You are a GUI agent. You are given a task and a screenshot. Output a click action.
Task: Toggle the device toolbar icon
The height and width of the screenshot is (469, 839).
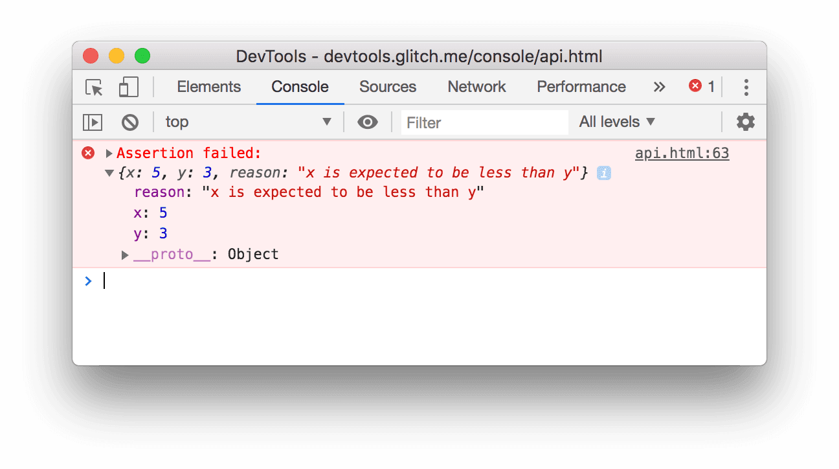[x=128, y=87]
